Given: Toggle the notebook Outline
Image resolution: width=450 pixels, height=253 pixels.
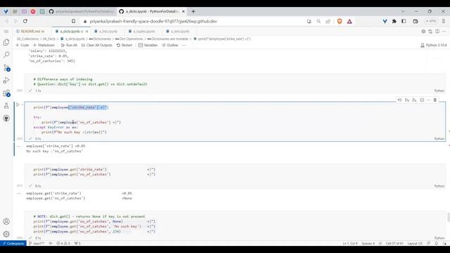Looking at the screenshot, I should pos(170,45).
